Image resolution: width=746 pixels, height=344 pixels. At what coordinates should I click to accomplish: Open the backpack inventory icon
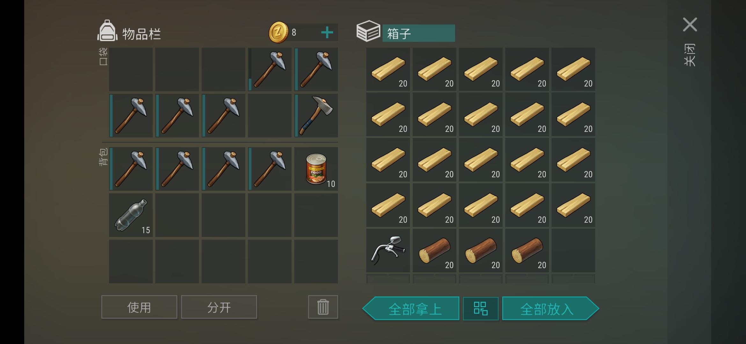click(107, 31)
